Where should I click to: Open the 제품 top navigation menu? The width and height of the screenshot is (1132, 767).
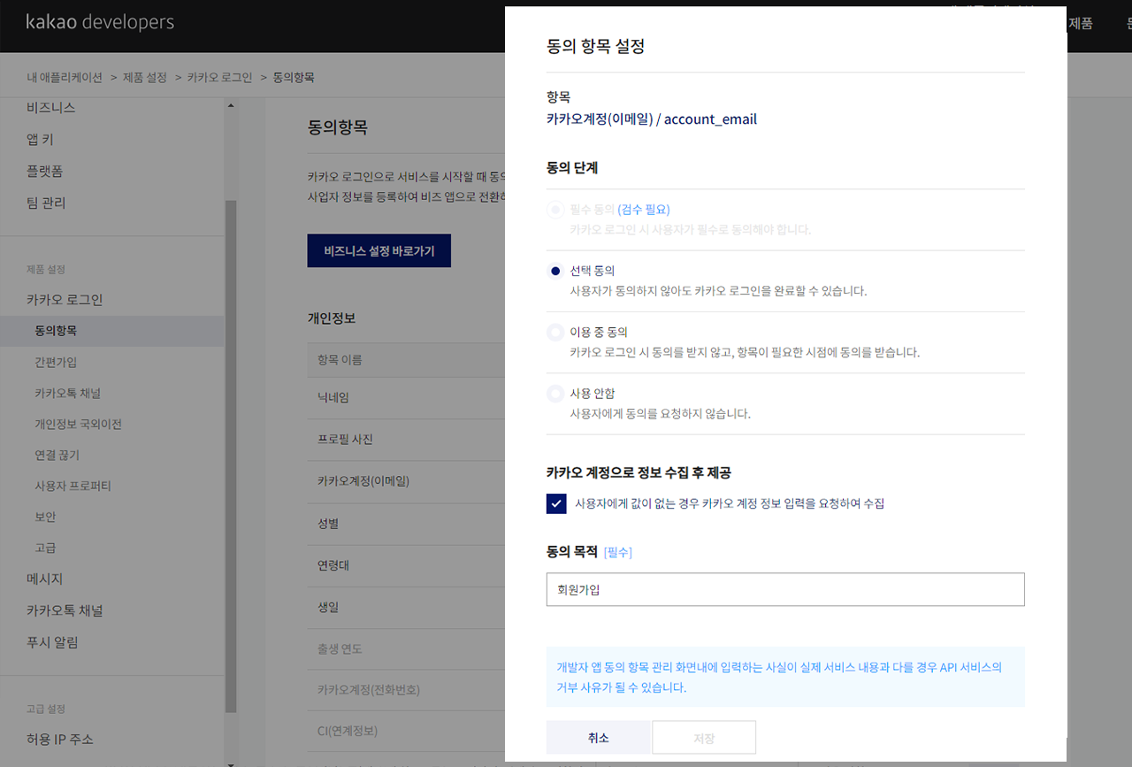click(1081, 24)
